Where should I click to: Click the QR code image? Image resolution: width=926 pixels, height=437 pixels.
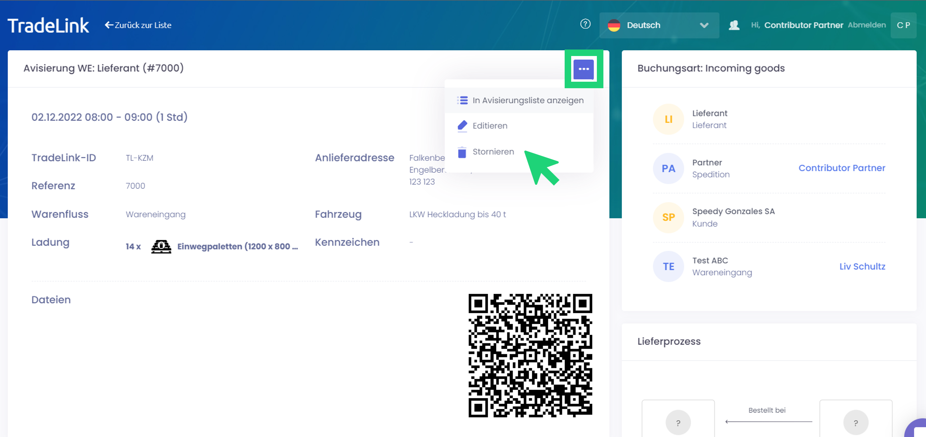pyautogui.click(x=530, y=355)
